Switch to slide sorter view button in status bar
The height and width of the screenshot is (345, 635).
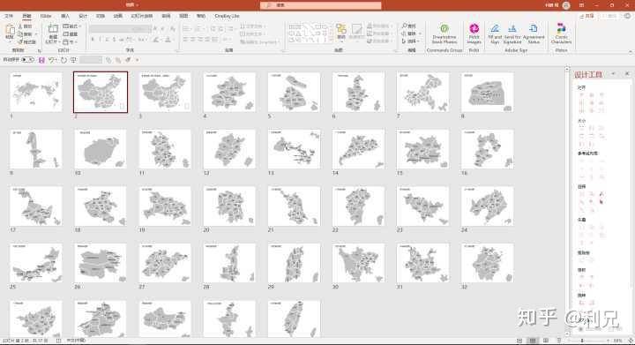(533, 341)
